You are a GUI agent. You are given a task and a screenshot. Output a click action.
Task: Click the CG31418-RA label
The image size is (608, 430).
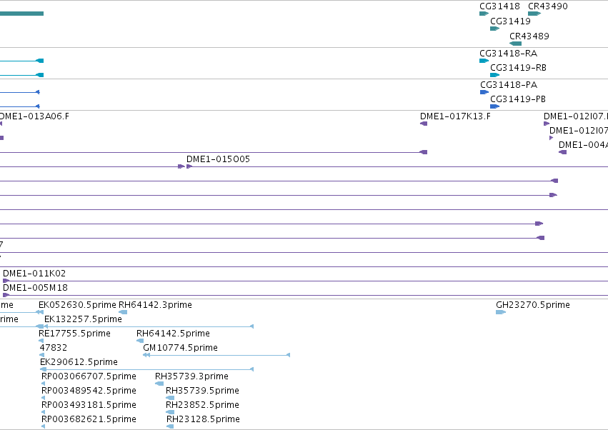(508, 54)
